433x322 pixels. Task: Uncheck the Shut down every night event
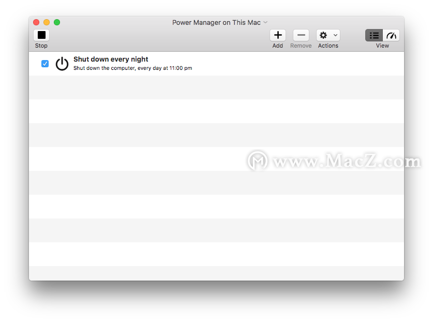(x=45, y=64)
